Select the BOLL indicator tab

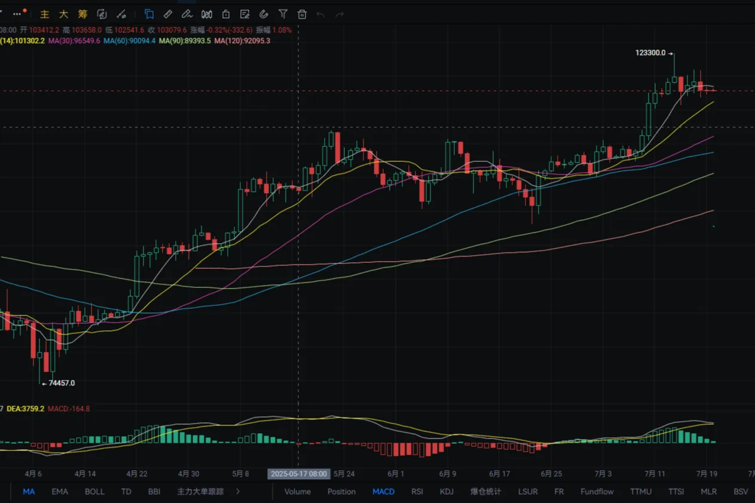pos(94,492)
